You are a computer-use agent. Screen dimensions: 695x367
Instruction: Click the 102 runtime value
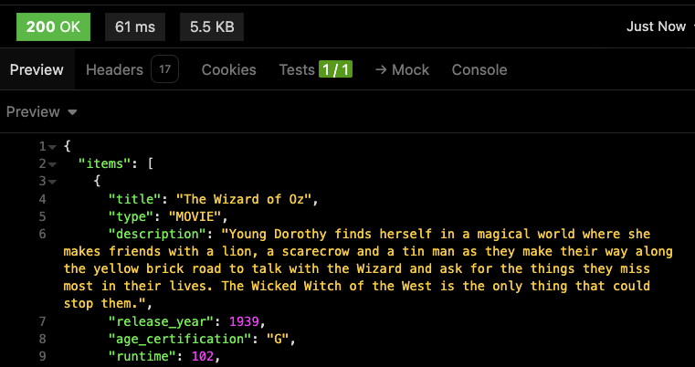point(203,356)
